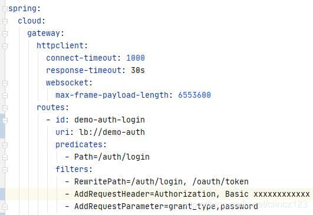Click the grant_type,password parameter text
Screen dimensions: 313x215
pyautogui.click(x=213, y=207)
